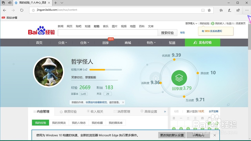Select the 我的发烧友 sub-tab
Viewport: 251px width, 141px height.
(59, 123)
